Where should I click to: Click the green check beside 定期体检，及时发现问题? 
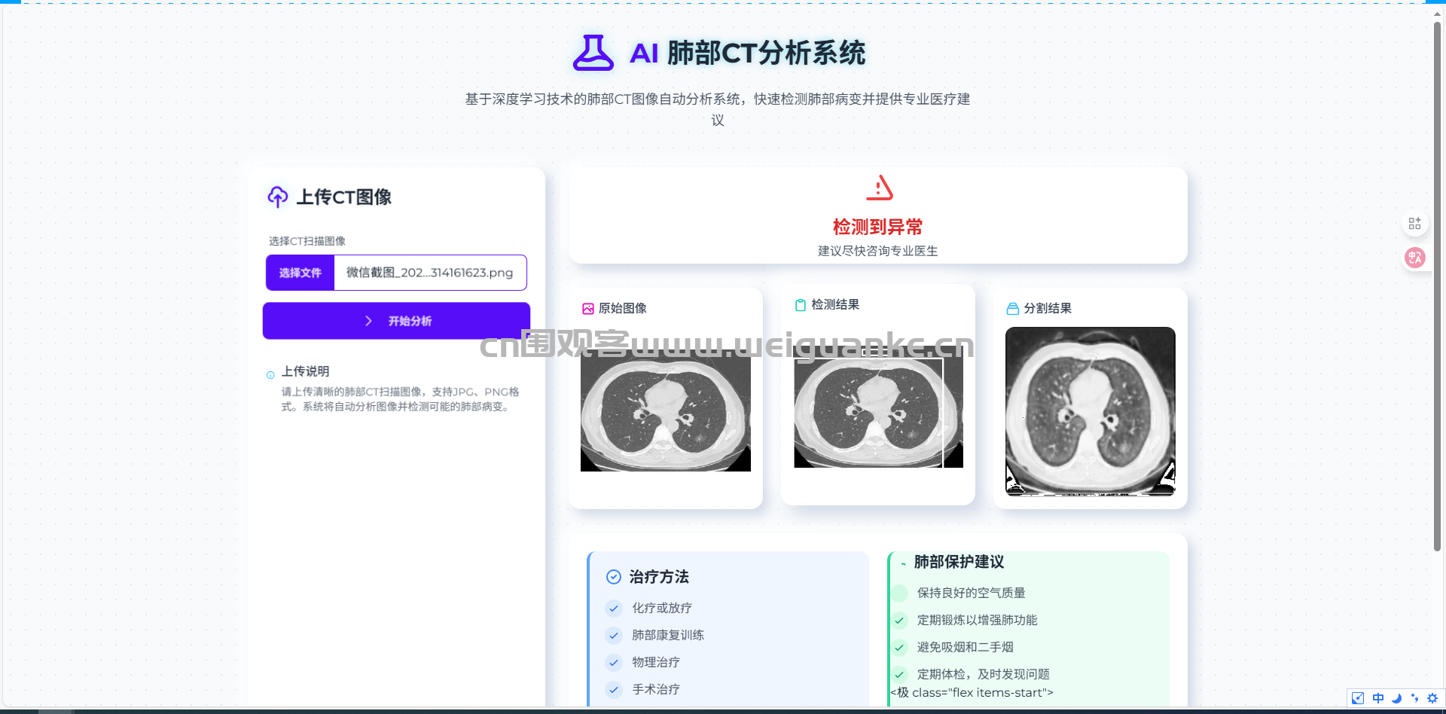pos(899,674)
